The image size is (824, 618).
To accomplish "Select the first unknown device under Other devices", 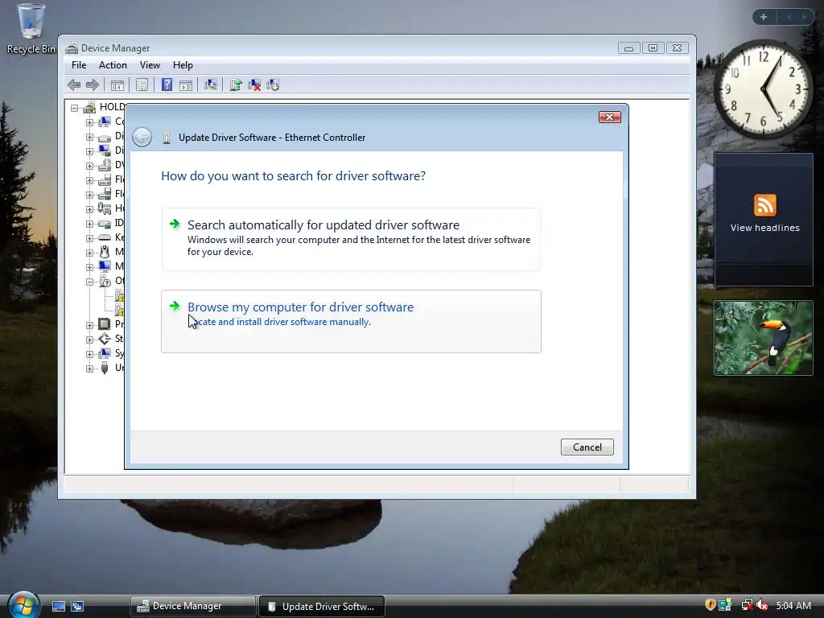I will point(119,295).
